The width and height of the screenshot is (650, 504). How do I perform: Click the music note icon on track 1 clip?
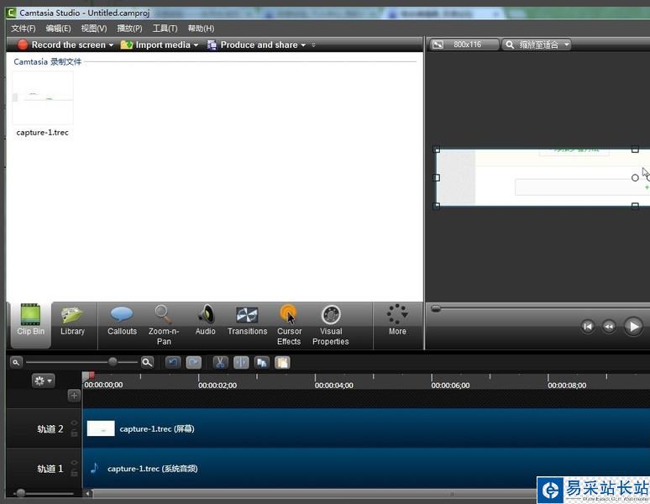tap(95, 469)
